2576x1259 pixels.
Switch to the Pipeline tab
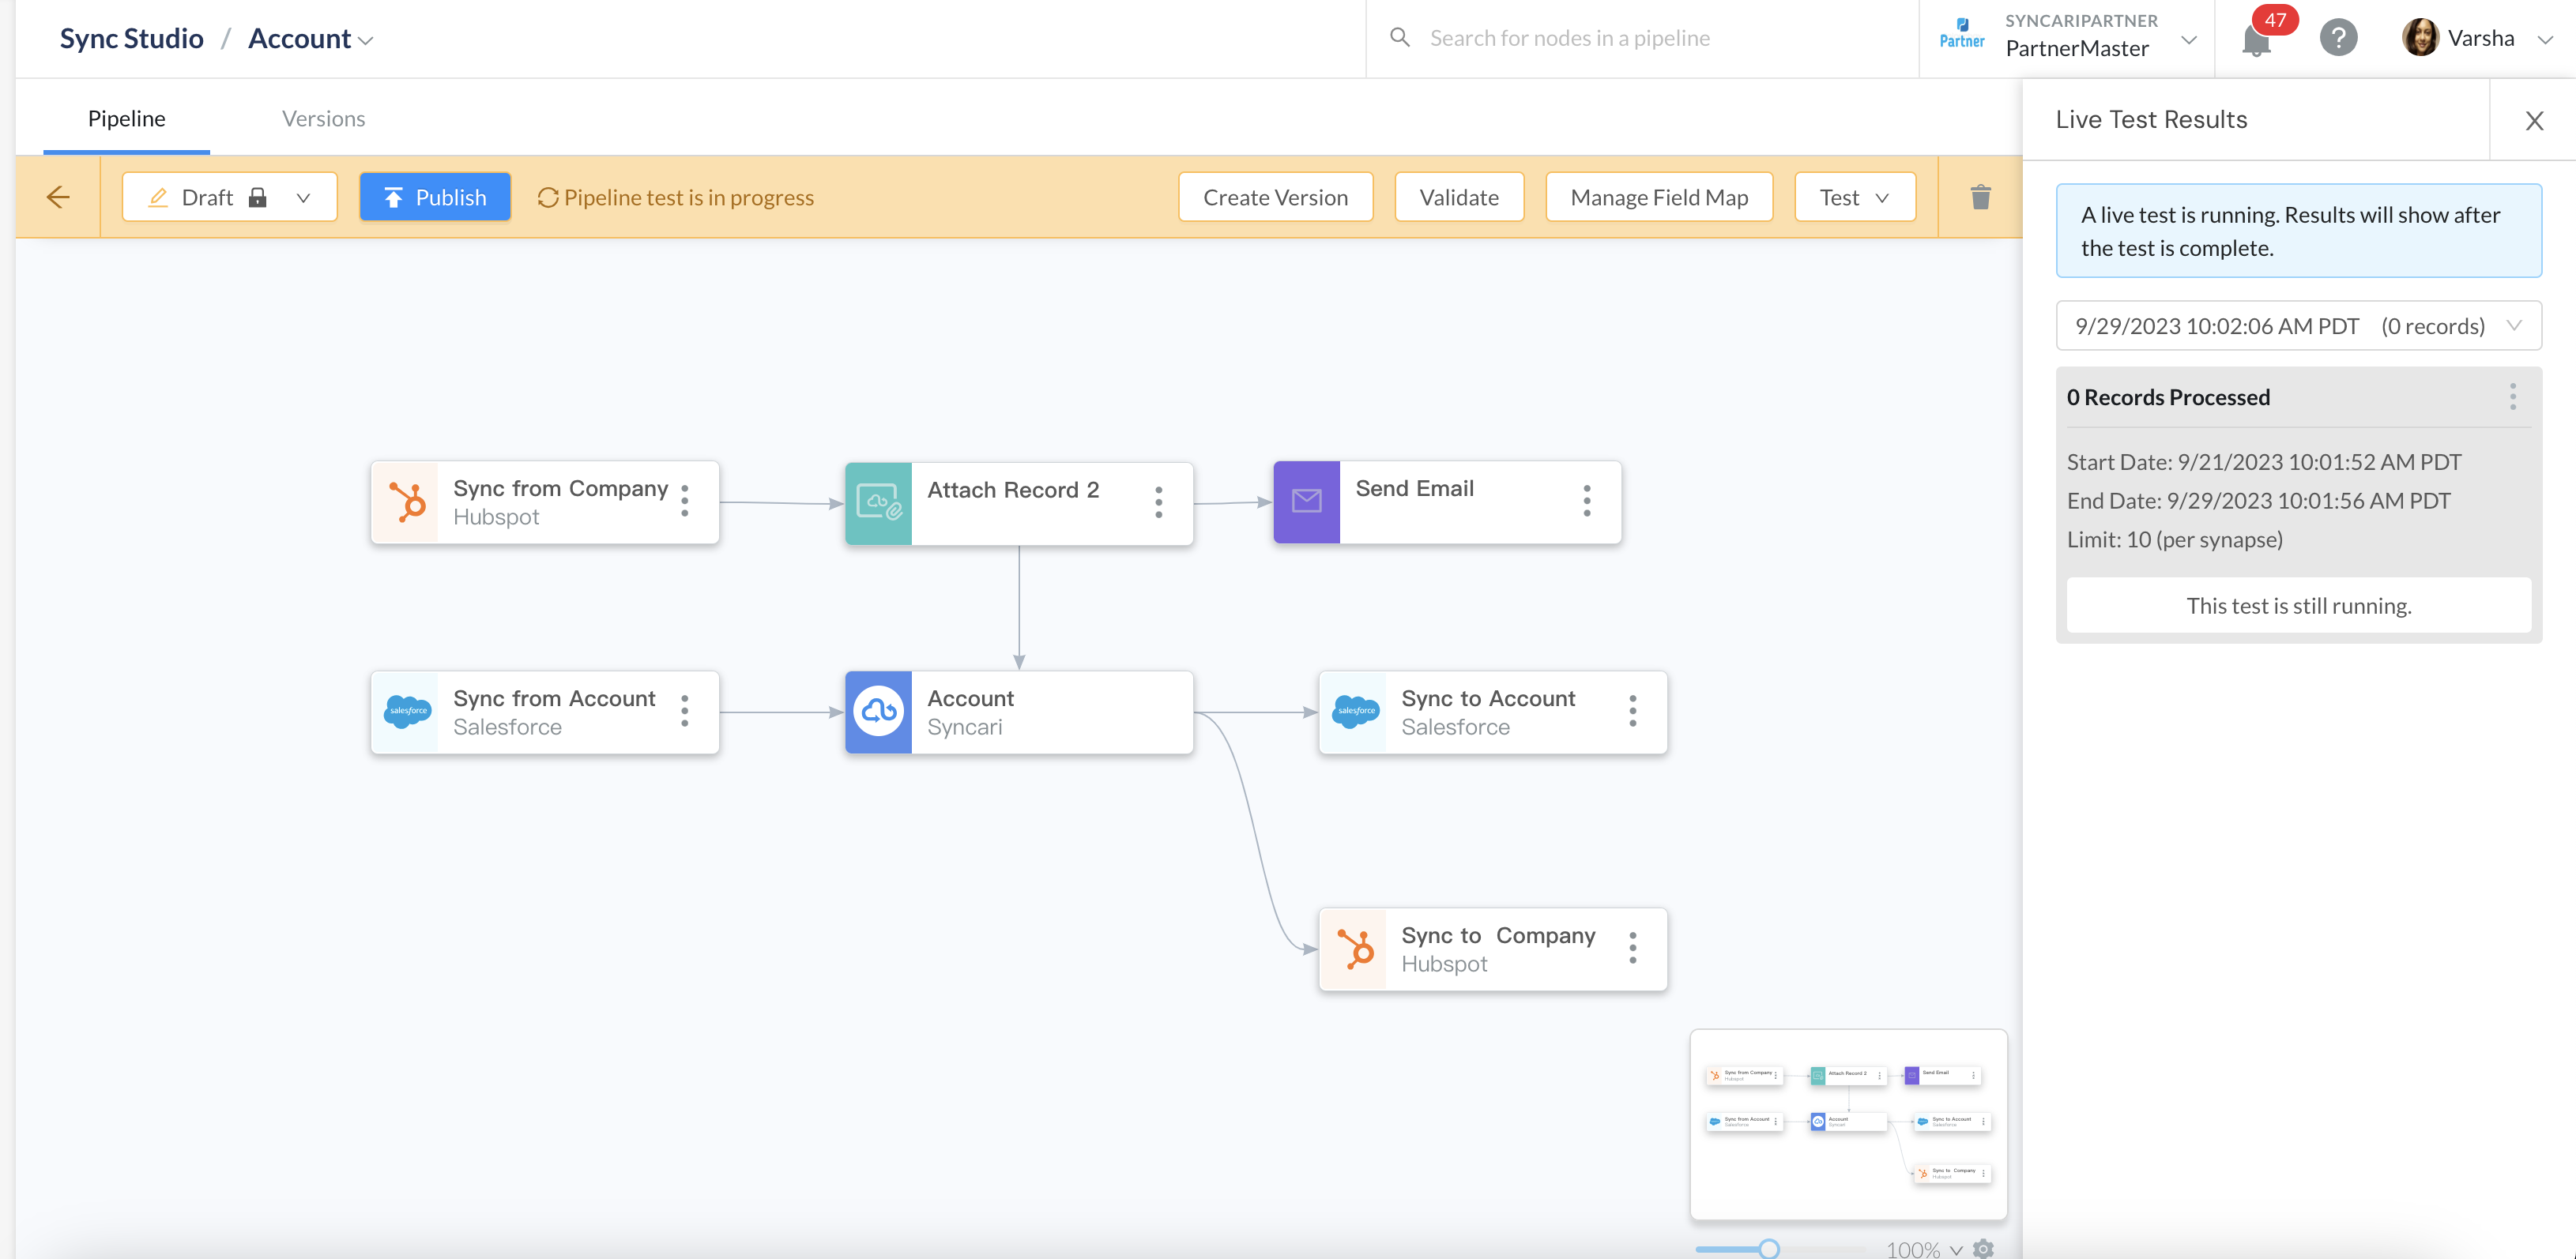[126, 118]
